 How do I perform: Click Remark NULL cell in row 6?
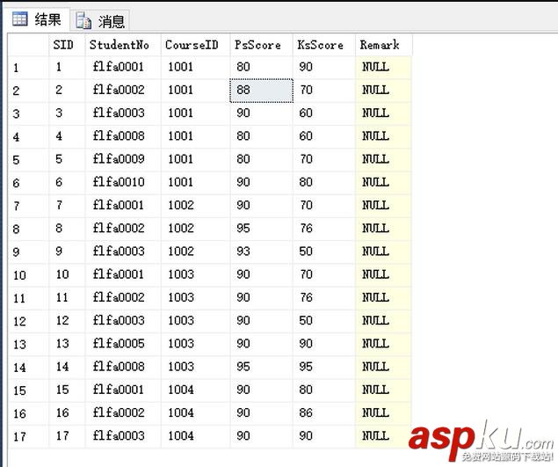[384, 183]
